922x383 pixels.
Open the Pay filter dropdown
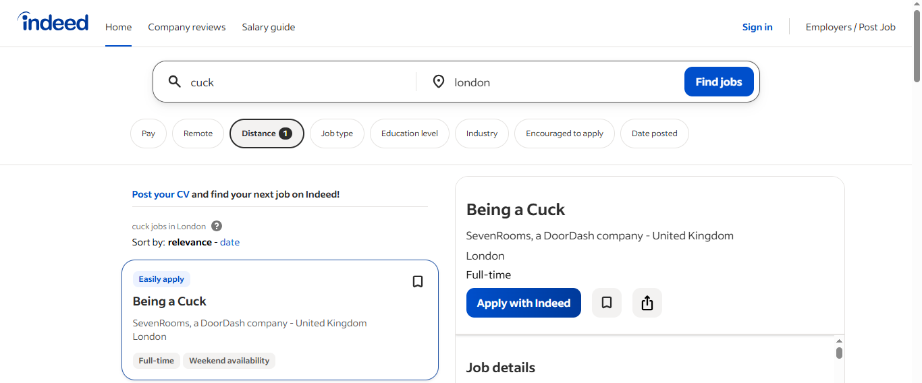coord(148,134)
